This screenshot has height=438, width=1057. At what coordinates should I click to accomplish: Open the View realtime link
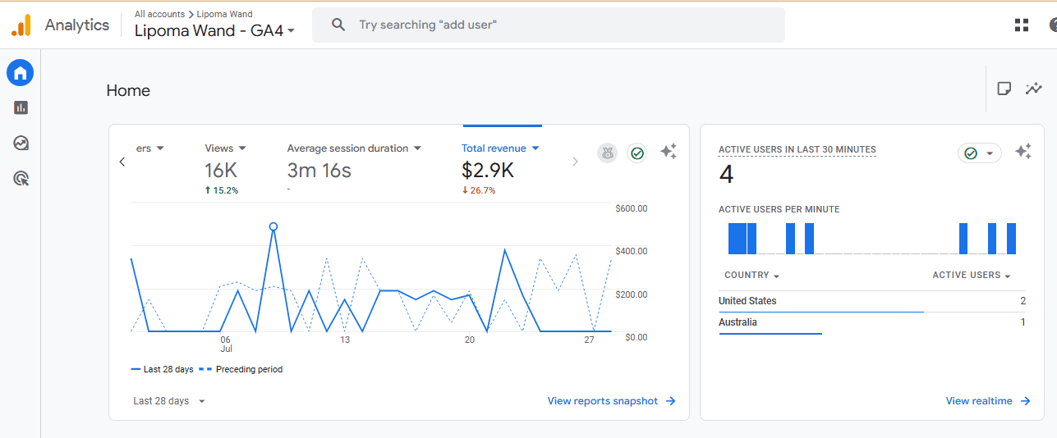(987, 401)
